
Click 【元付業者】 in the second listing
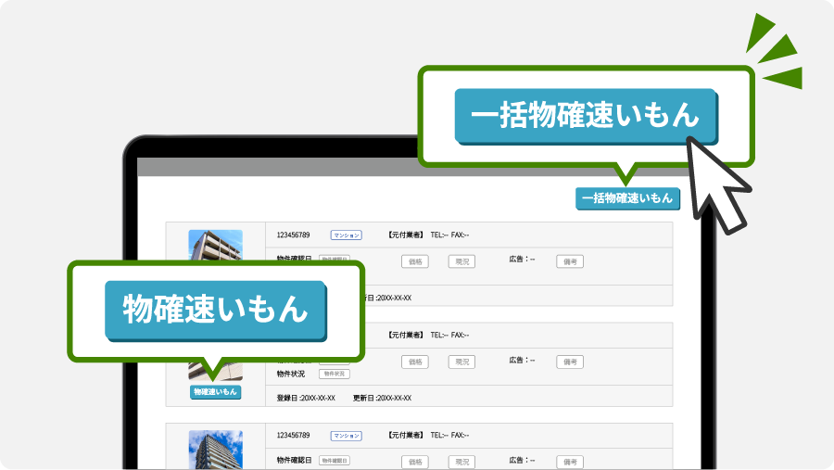[x=405, y=335]
